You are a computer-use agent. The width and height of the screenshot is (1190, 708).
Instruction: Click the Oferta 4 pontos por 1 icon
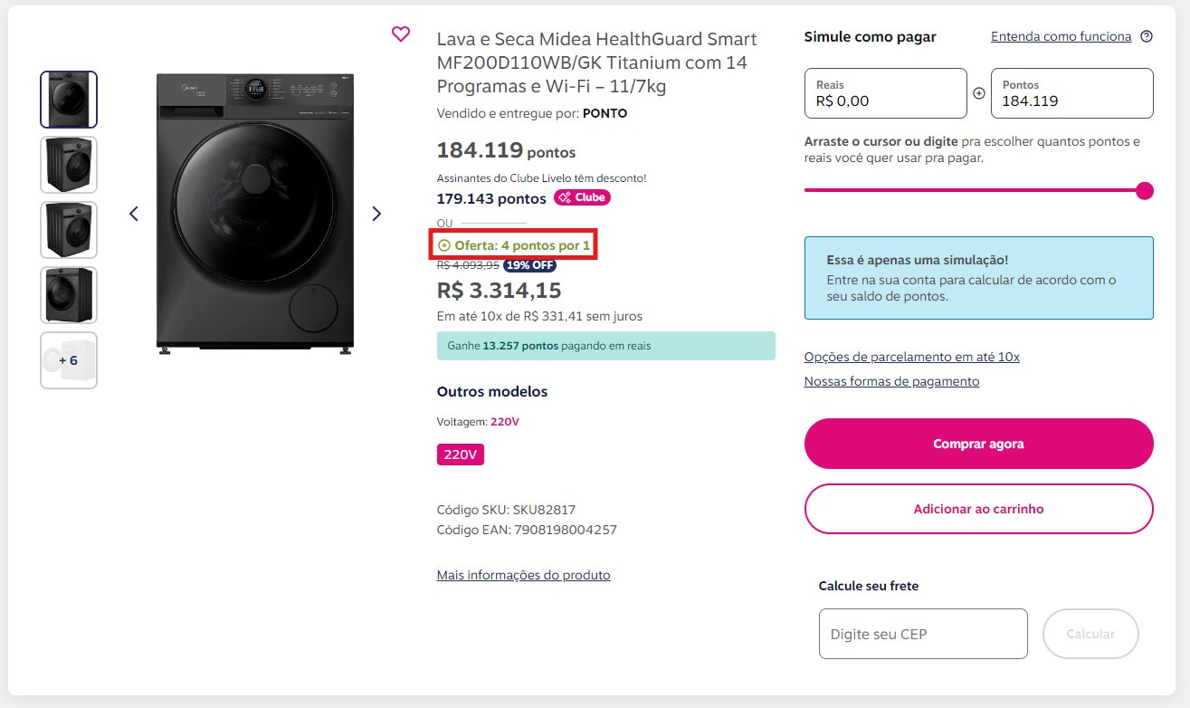(443, 245)
